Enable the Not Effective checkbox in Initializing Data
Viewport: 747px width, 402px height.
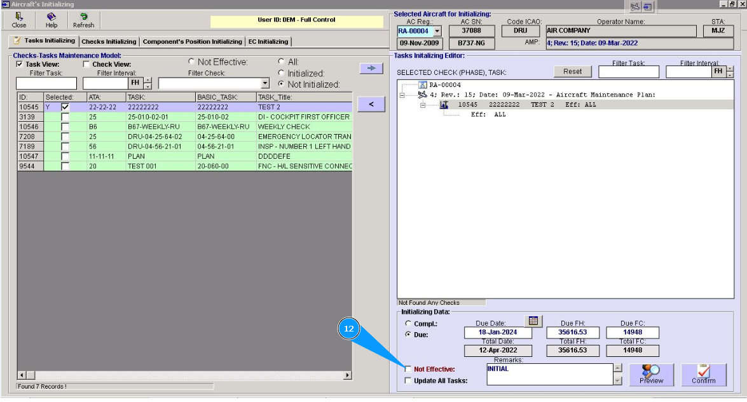pos(408,369)
